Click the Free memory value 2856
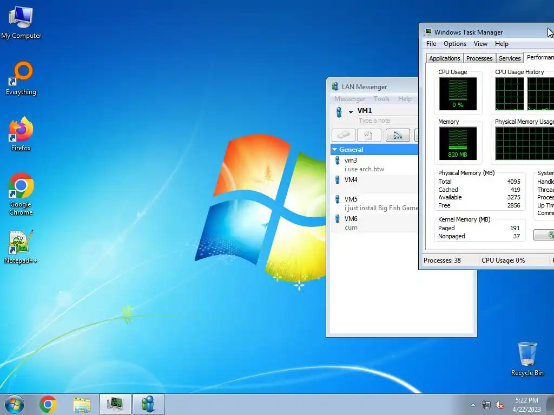Image resolution: width=554 pixels, height=415 pixels. click(514, 205)
